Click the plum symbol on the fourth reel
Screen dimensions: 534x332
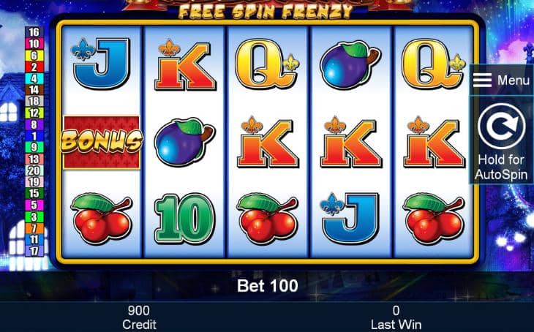click(350, 65)
